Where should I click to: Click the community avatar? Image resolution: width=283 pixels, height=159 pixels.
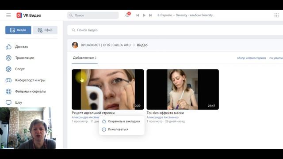75,45
